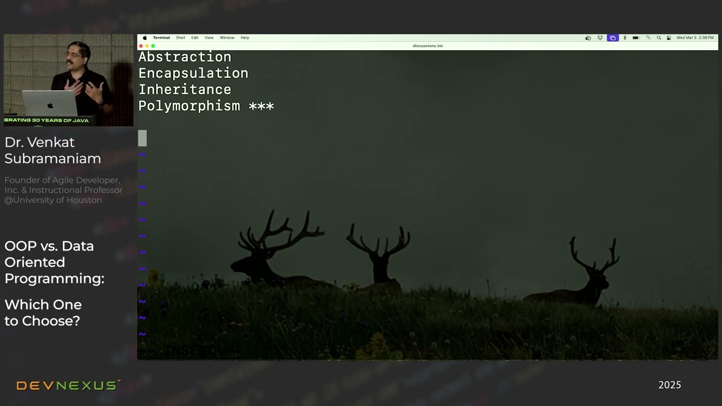Viewport: 722px width, 406px height.
Task: Open the Edit menu
Action: [x=195, y=38]
